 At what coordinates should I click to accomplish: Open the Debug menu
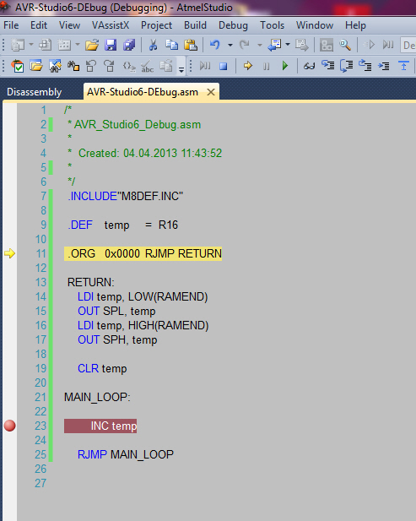(233, 25)
